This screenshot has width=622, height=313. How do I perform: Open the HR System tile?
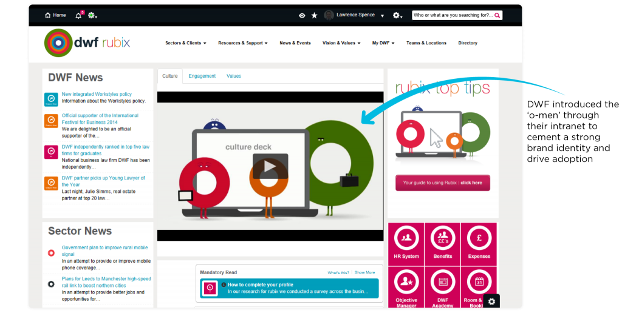pos(406,244)
